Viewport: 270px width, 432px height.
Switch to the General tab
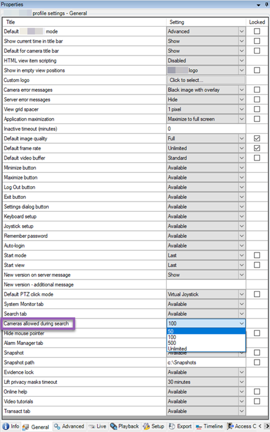pyautogui.click(x=36, y=427)
